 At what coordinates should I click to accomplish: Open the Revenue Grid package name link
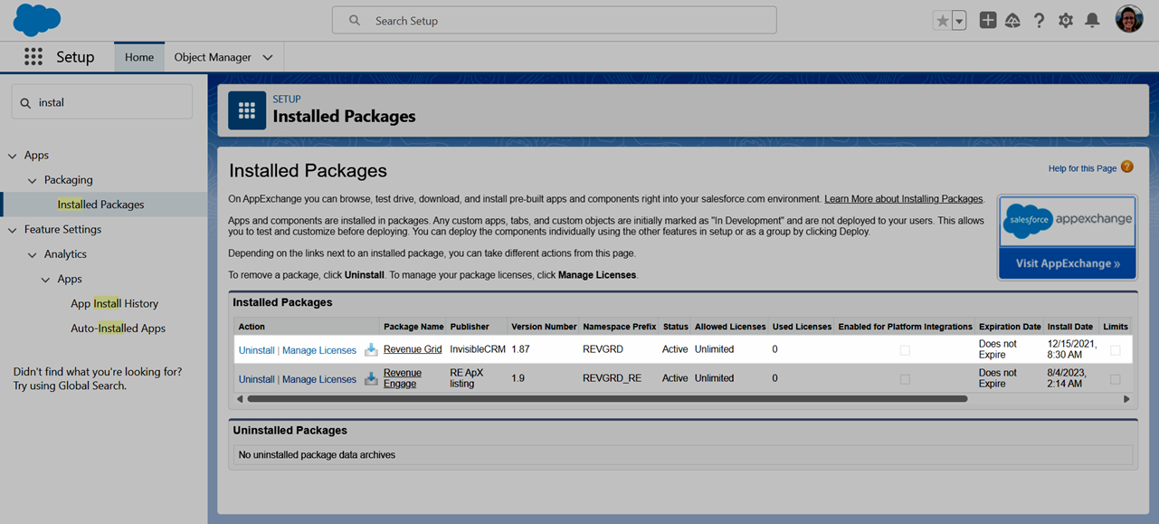pos(413,349)
